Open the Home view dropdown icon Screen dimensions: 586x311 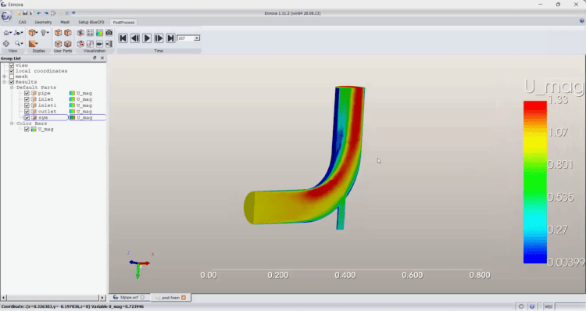click(x=7, y=33)
